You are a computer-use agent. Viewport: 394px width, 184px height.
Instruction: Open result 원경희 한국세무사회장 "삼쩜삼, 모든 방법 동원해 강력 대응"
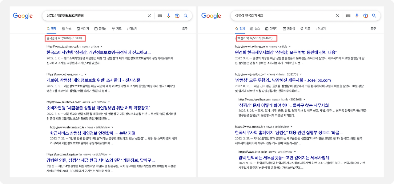tap(286, 52)
